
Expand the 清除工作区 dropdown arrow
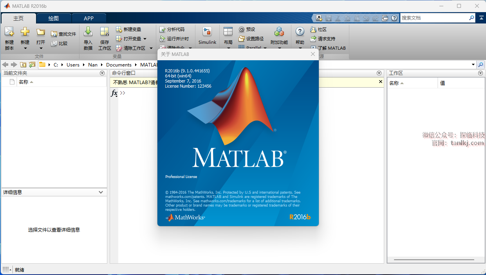click(151, 48)
